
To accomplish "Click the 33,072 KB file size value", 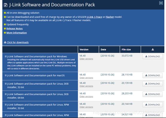I will click(x=127, y=56).
